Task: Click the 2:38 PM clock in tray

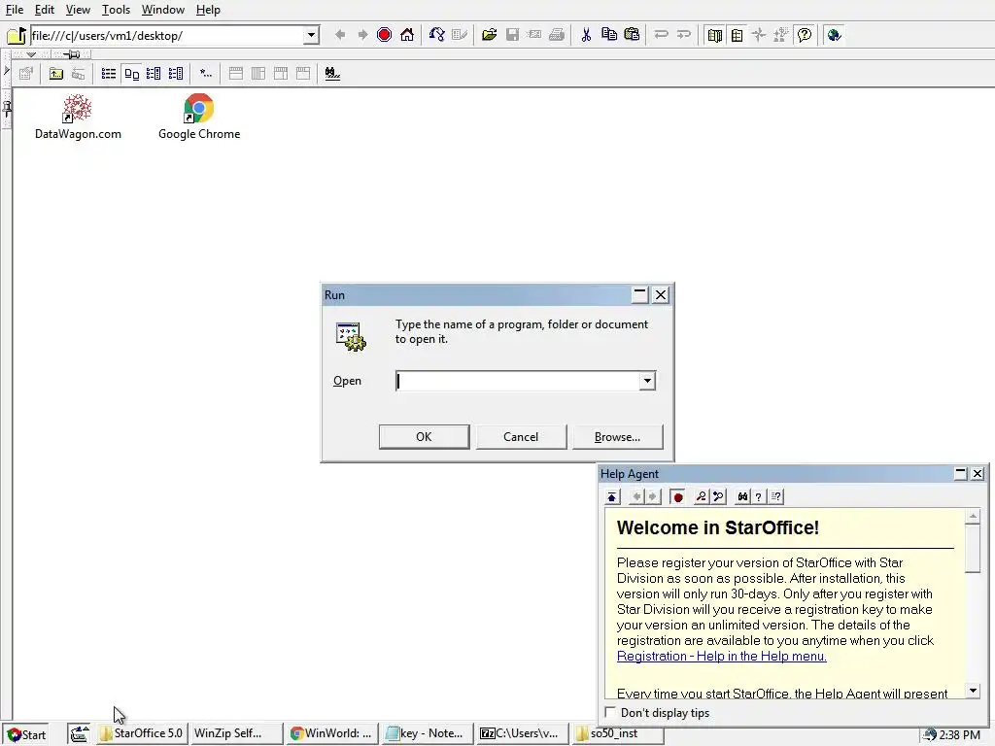Action: pyautogui.click(x=959, y=734)
